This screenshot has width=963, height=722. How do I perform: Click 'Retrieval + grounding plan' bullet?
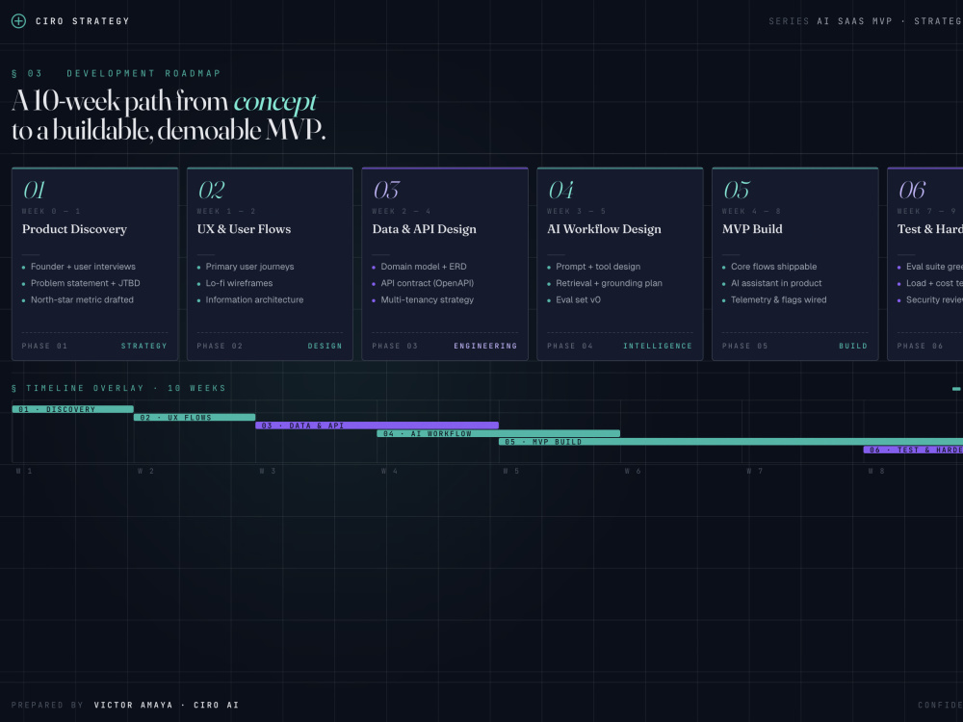point(610,283)
